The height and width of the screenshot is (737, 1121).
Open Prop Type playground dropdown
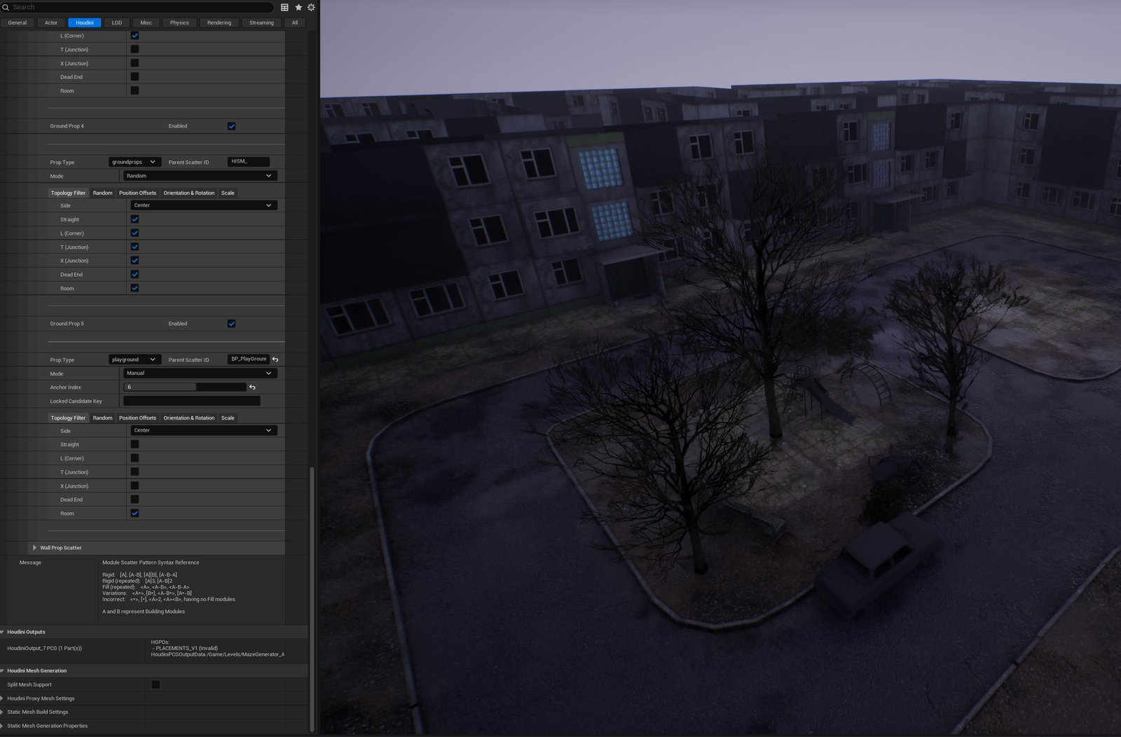[135, 359]
